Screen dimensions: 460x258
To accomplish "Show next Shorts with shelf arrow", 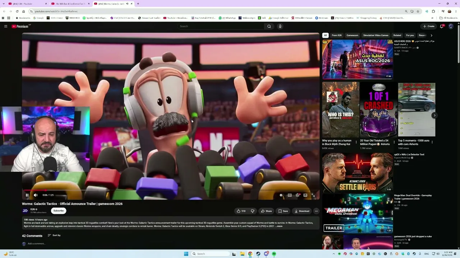I will (x=434, y=115).
